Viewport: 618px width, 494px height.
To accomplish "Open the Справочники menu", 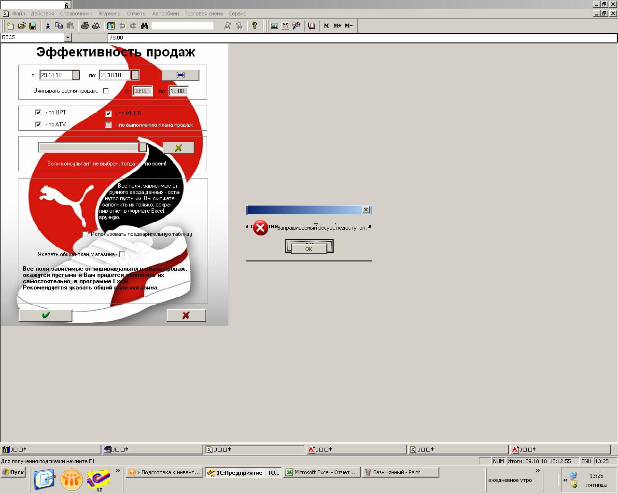I will pos(76,14).
